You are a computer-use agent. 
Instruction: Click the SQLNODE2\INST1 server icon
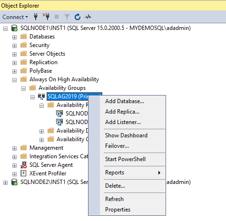pos(14,182)
